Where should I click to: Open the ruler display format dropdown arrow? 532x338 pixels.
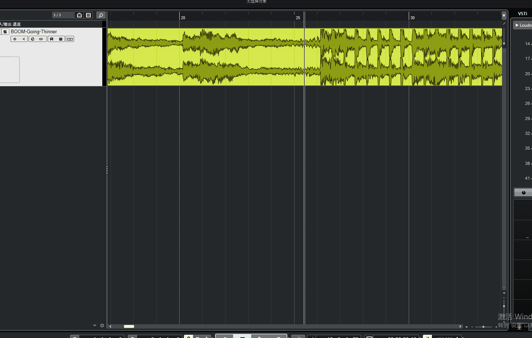504,16
